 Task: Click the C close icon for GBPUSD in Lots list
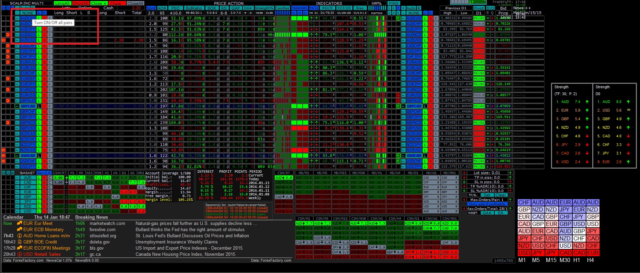[50, 128]
